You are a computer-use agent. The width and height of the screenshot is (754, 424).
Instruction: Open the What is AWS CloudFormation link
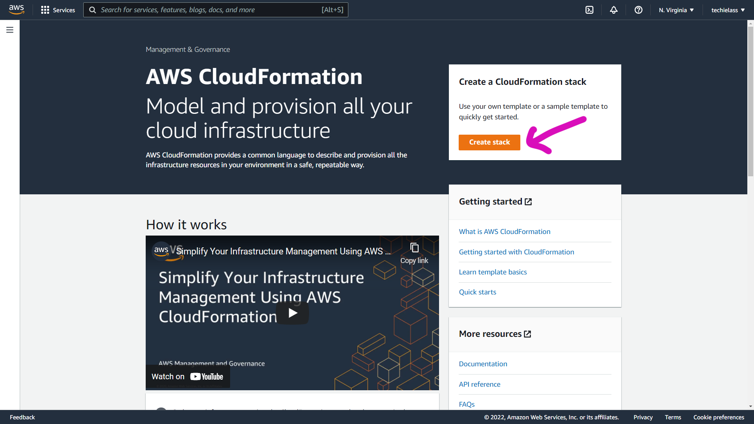[505, 232]
